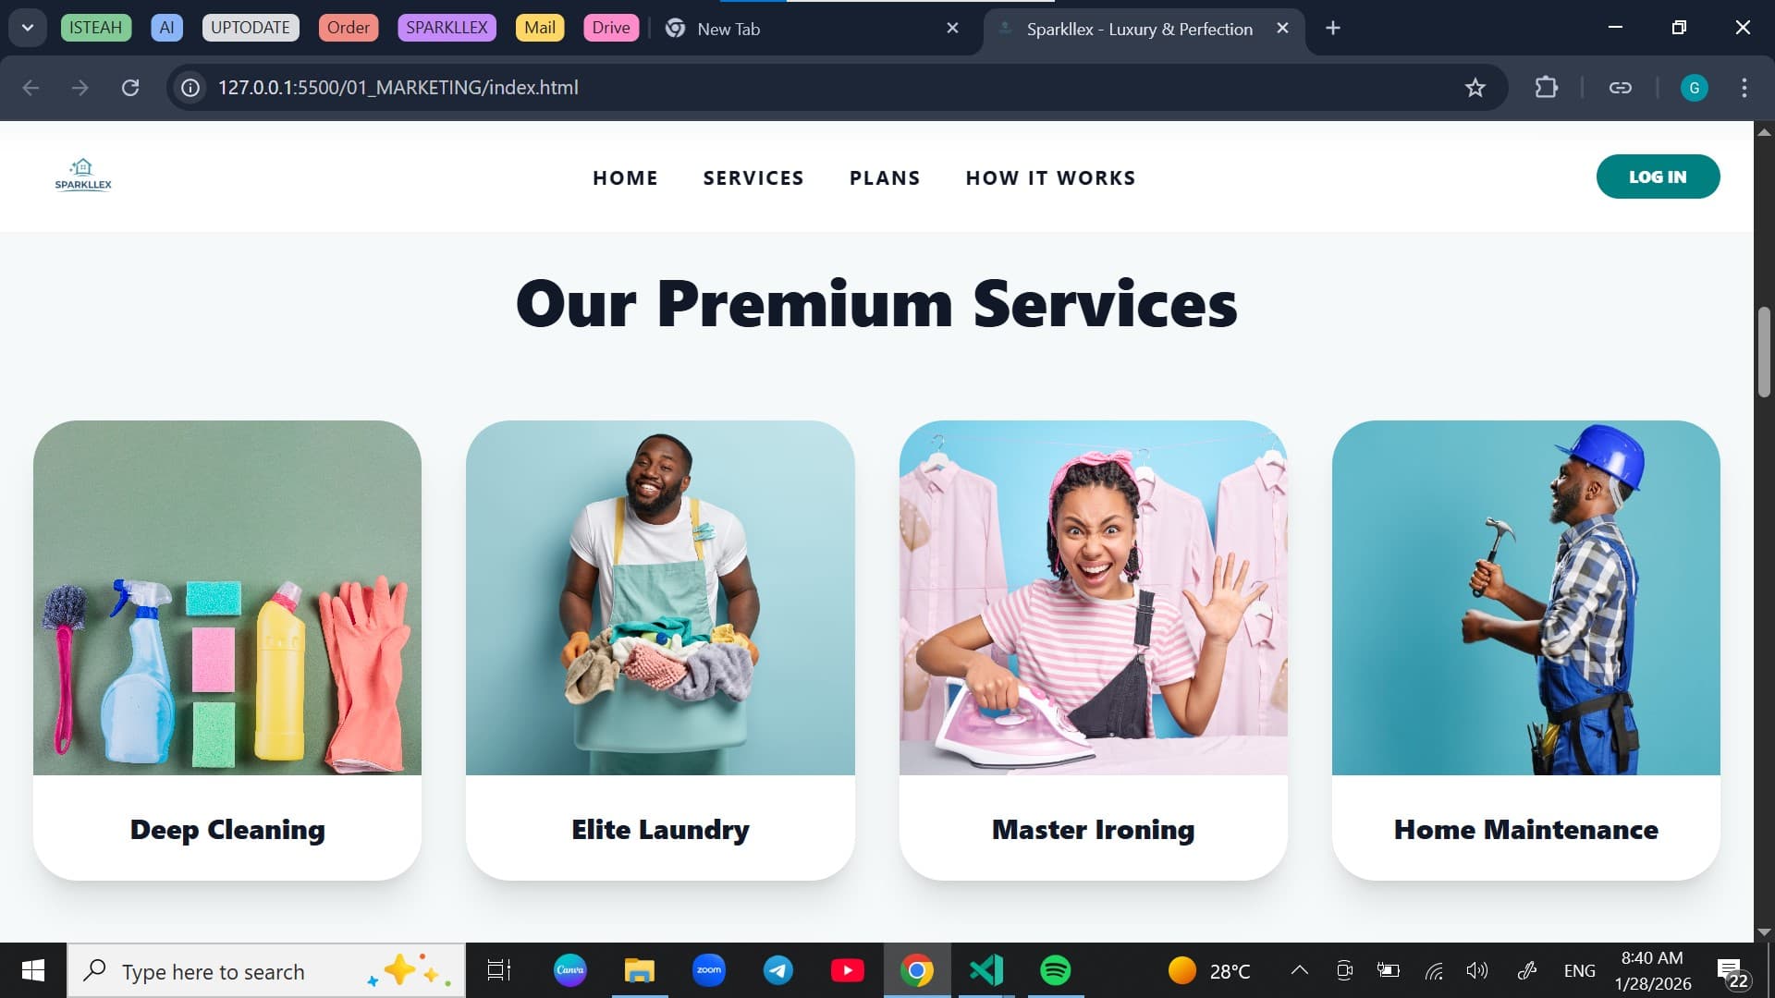The width and height of the screenshot is (1775, 998).
Task: Select the Master Ironing service card image
Action: click(x=1093, y=598)
